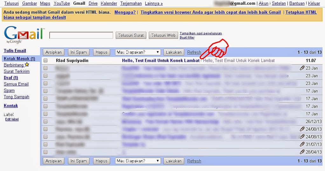325x171 pixels.
Task: Open the Mau Diapakan? dropdown below the inbox list
Action: [x=138, y=161]
